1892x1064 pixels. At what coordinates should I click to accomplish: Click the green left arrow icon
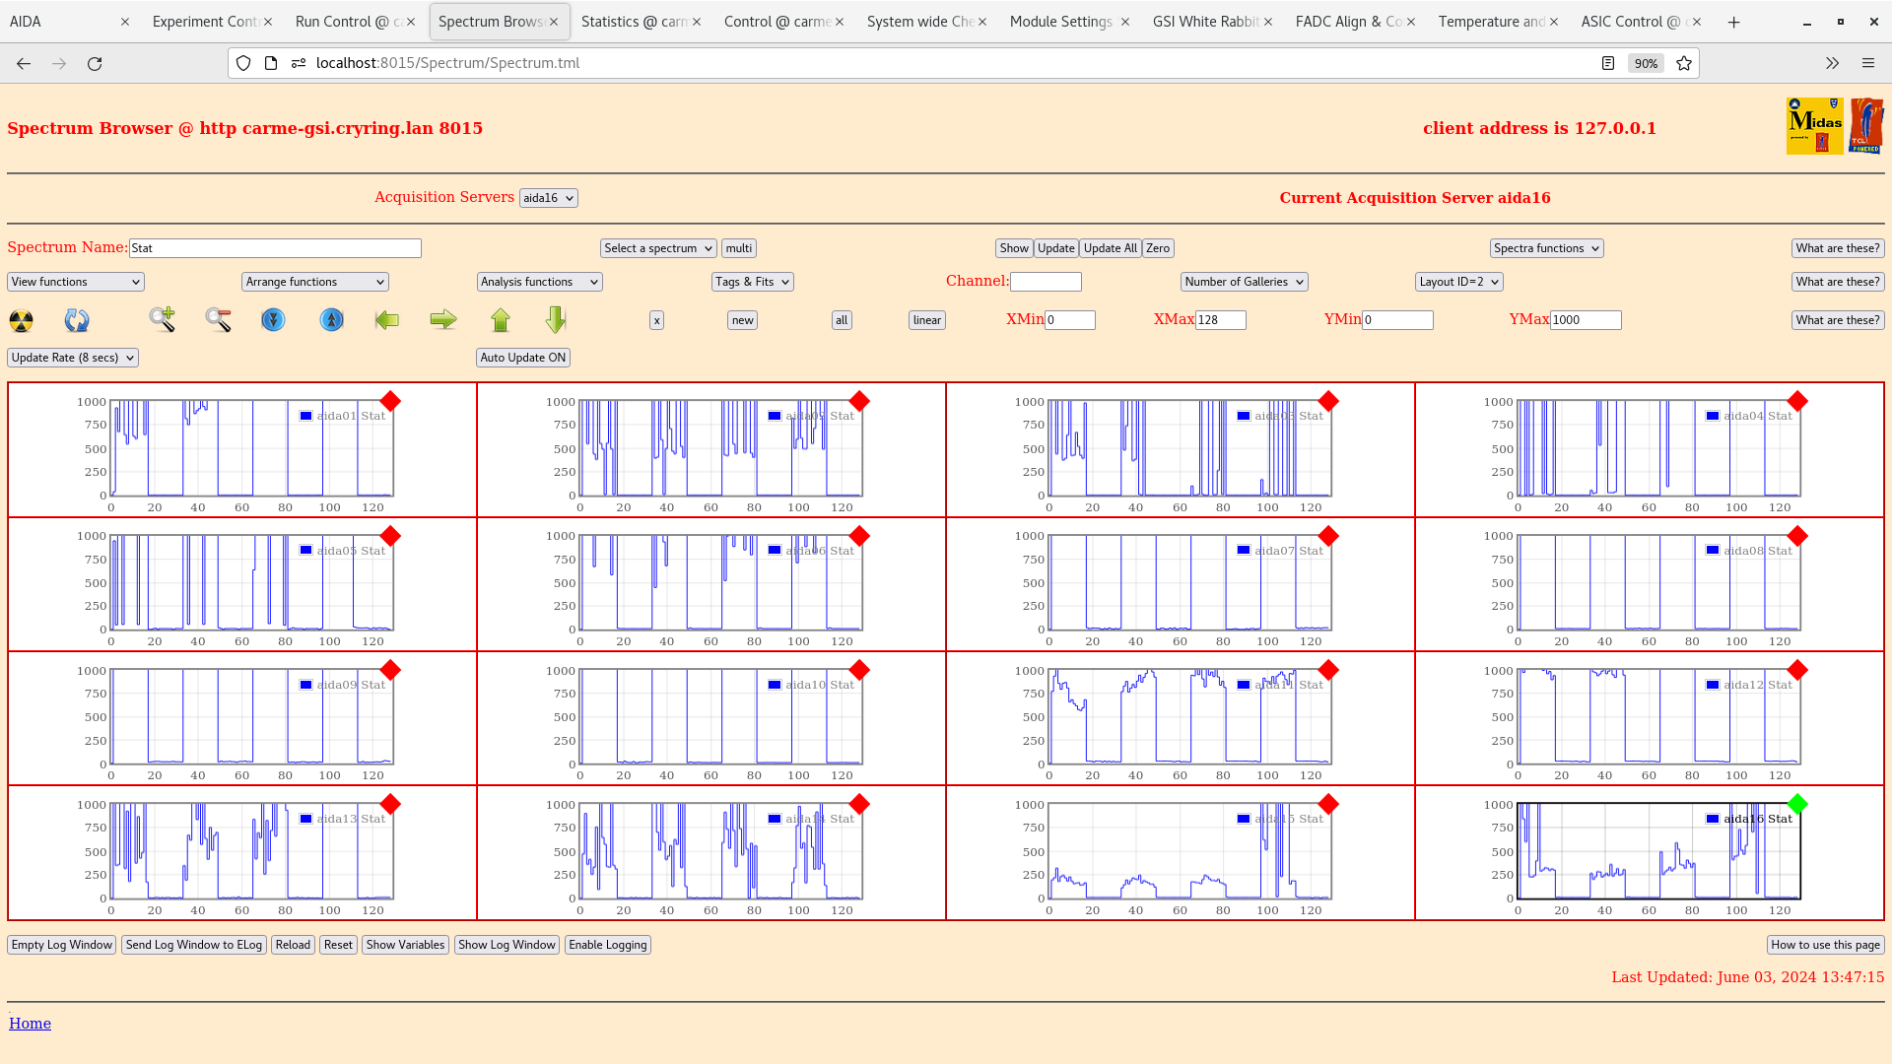pyautogui.click(x=387, y=319)
